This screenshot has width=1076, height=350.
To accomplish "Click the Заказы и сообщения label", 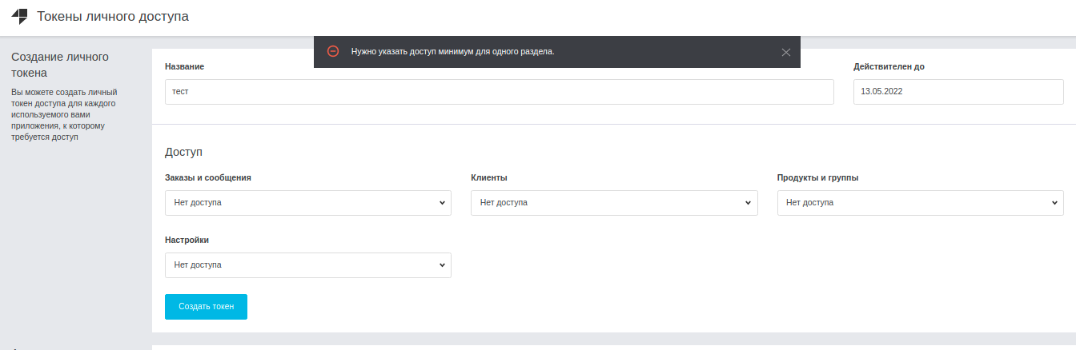I will pos(208,177).
